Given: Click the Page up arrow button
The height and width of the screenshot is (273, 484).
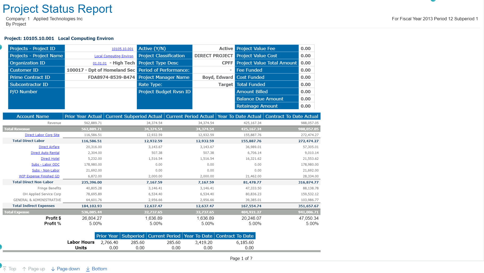Looking at the screenshot, I should (x=34, y=269).
